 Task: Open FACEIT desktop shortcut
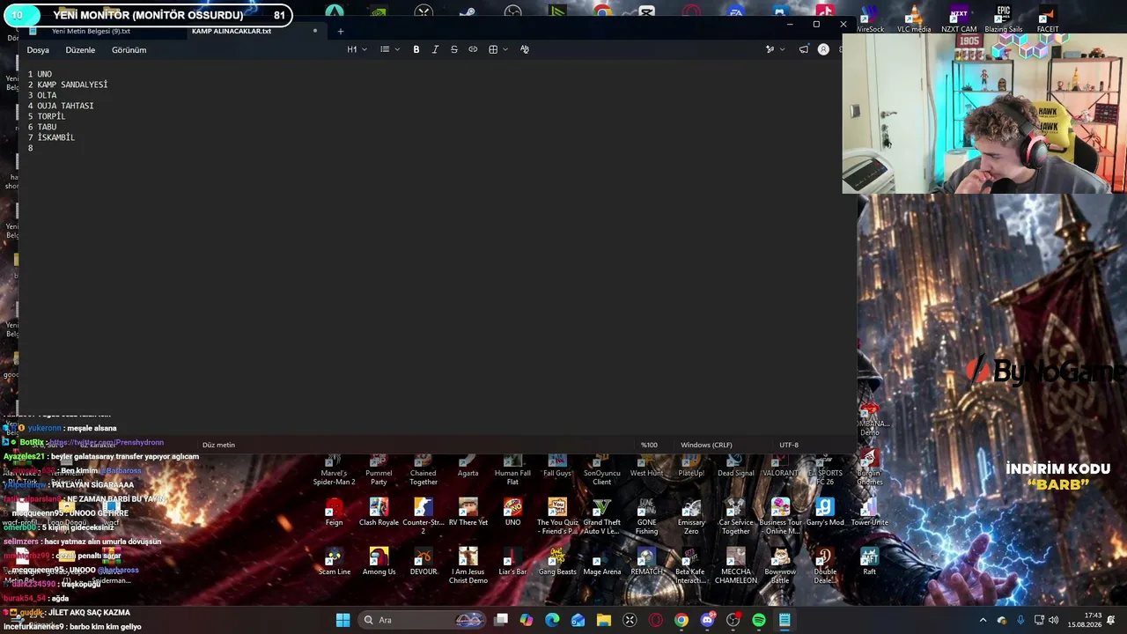(1048, 18)
